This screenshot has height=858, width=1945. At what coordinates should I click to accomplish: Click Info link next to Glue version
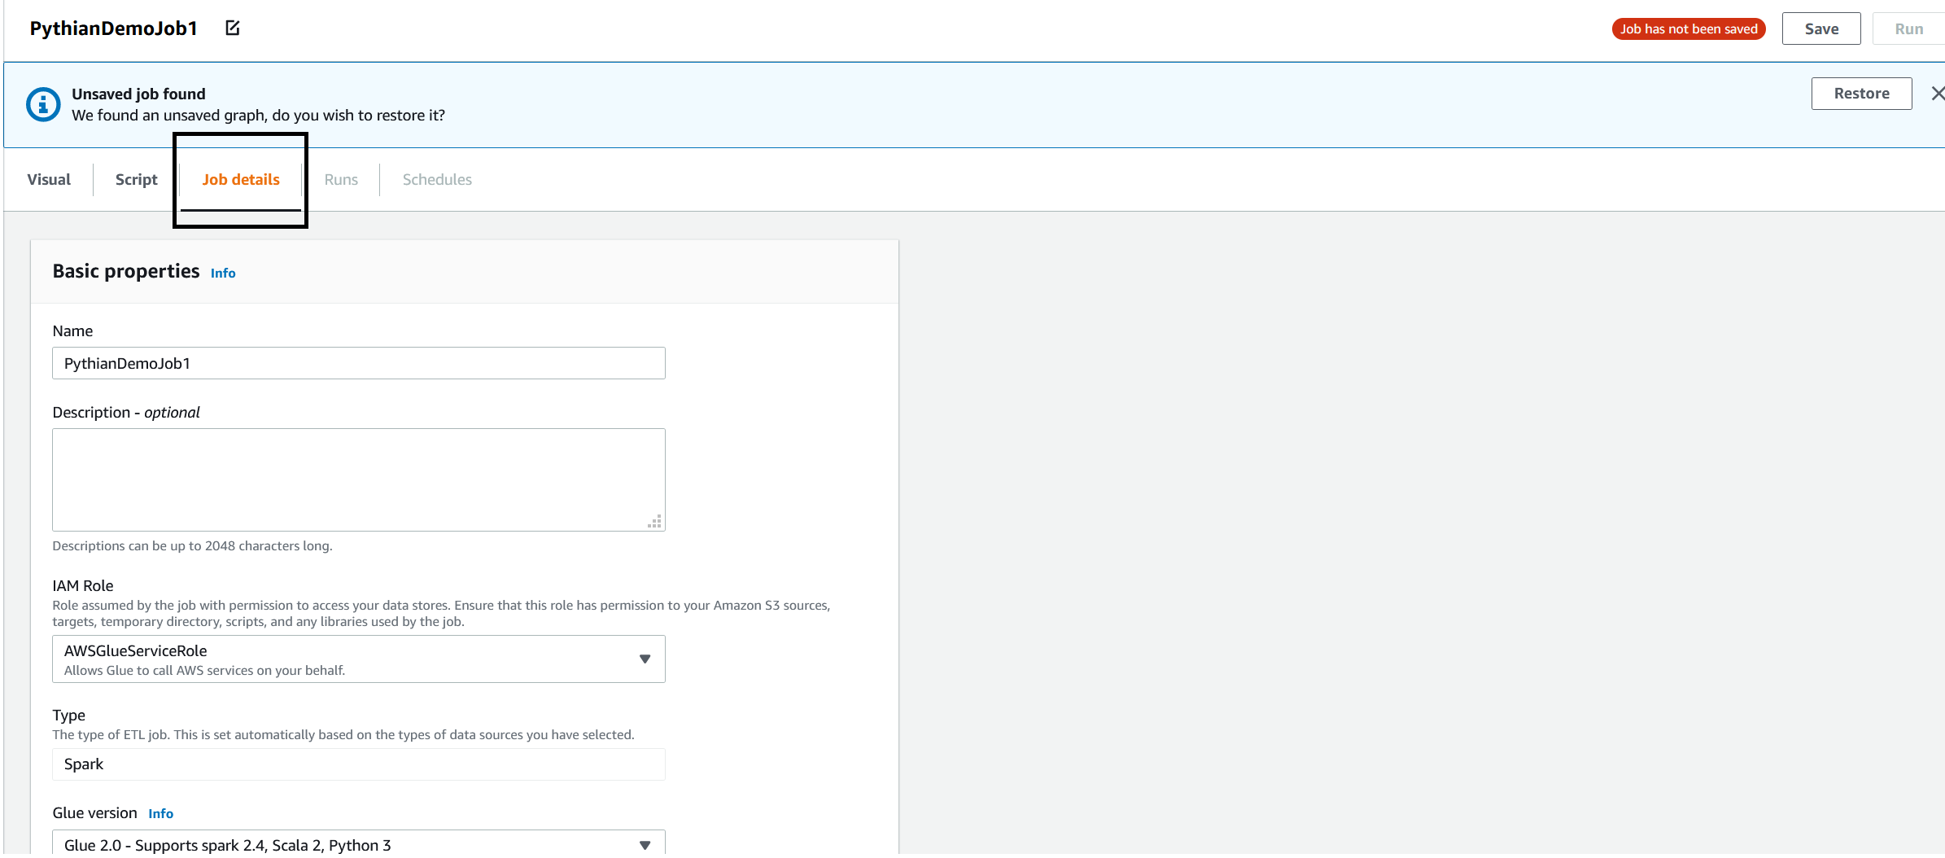coord(160,814)
